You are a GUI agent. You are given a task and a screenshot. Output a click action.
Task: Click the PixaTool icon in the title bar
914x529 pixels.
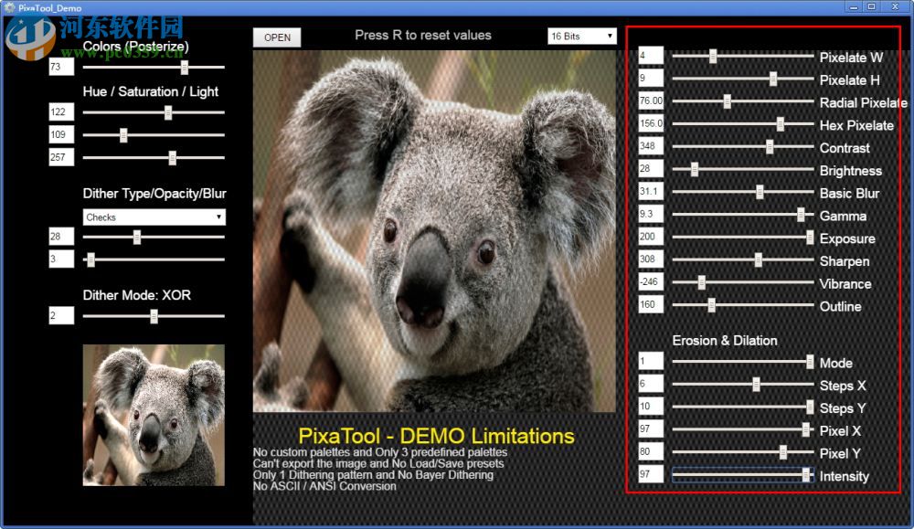click(x=8, y=7)
